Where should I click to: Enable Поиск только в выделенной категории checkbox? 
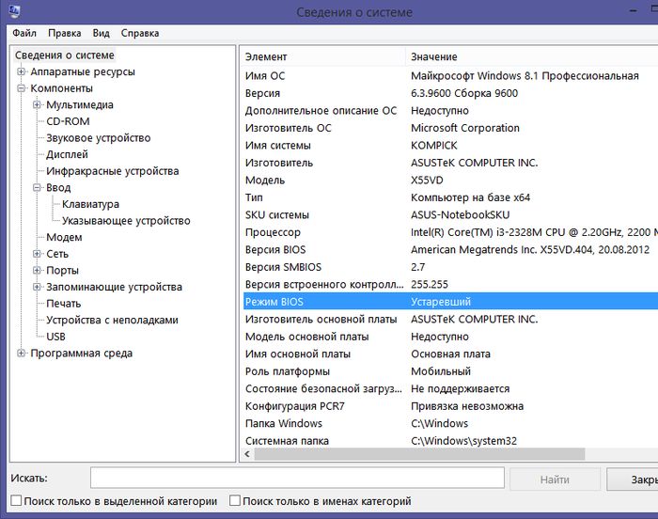16,501
